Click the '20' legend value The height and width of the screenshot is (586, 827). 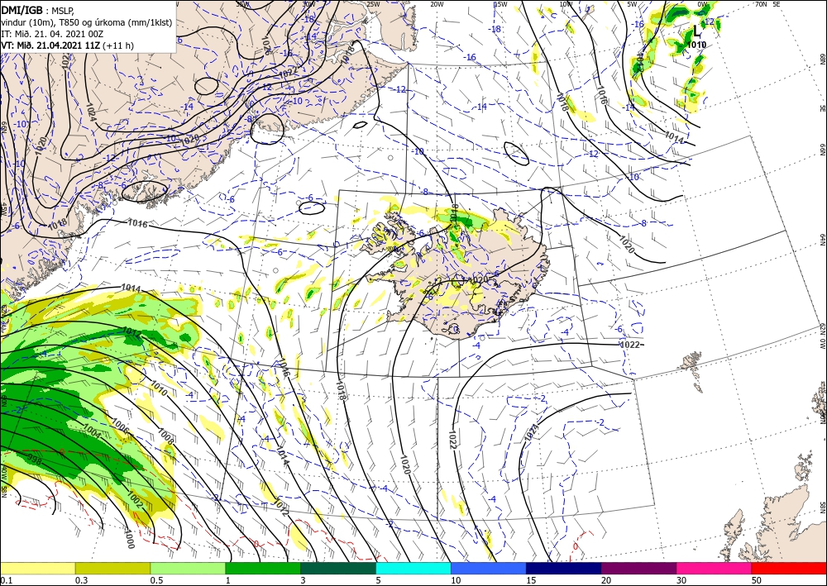[x=606, y=580]
